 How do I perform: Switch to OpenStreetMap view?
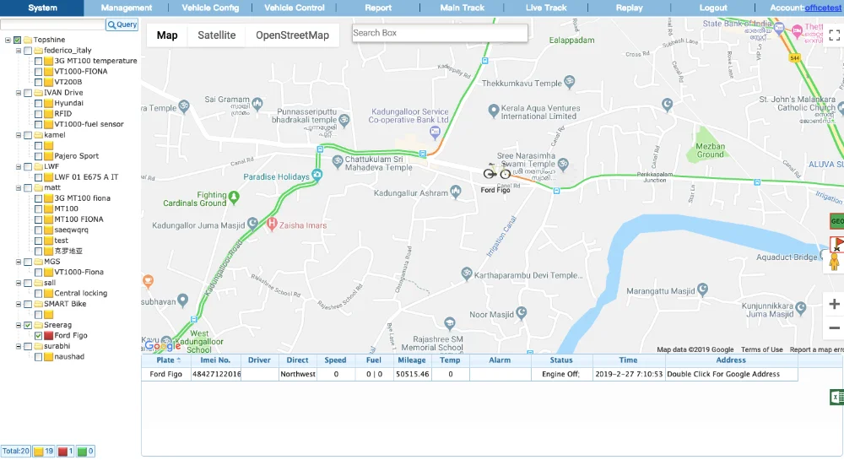292,35
